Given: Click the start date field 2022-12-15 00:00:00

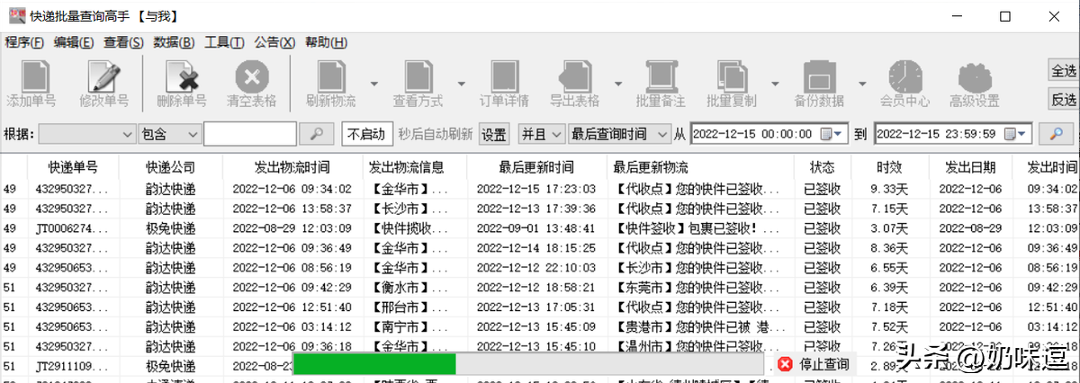Looking at the screenshot, I should point(769,134).
